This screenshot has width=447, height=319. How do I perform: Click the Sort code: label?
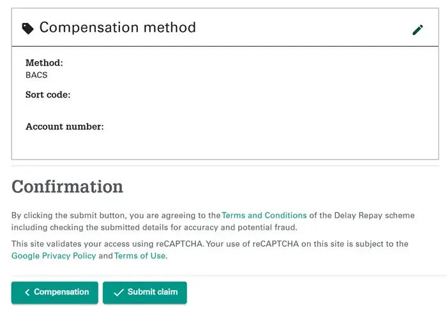pos(48,94)
